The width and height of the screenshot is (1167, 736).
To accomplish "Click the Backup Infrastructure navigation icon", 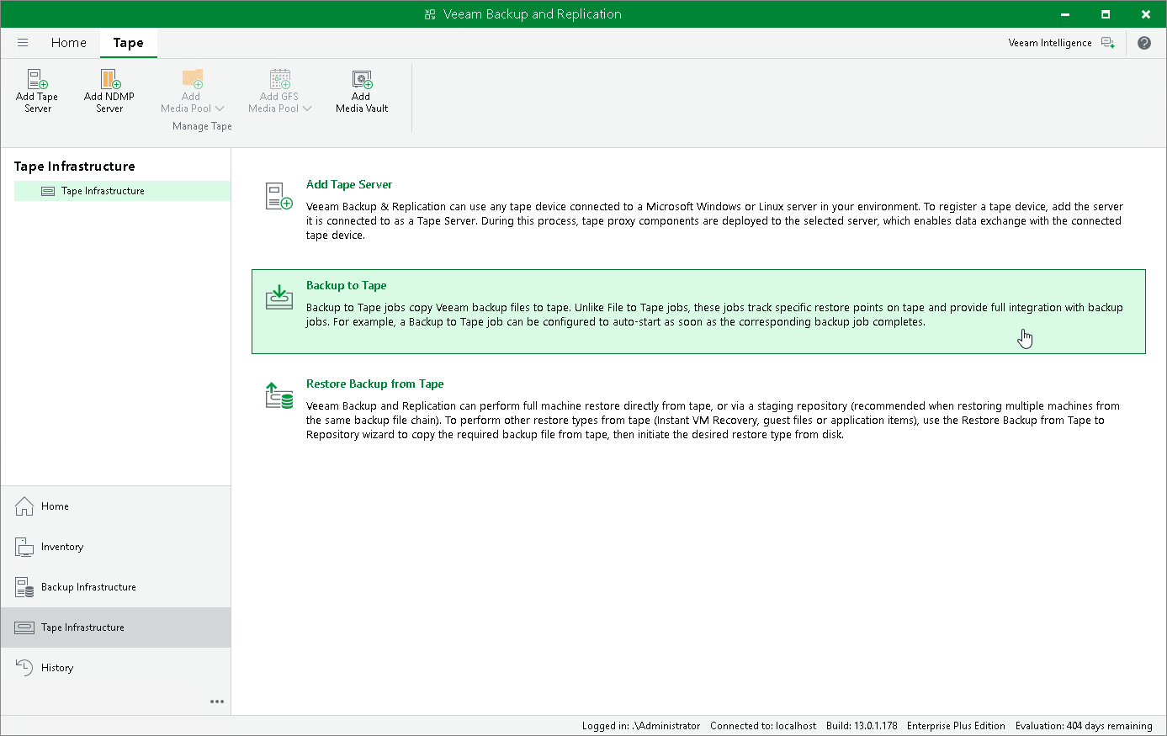I will [x=24, y=587].
